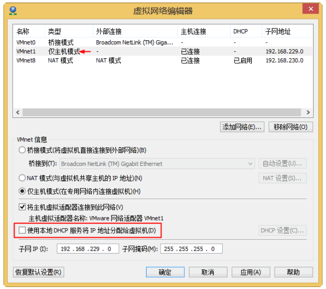Click VMnet1's 已连接 host connection cell

190,51
